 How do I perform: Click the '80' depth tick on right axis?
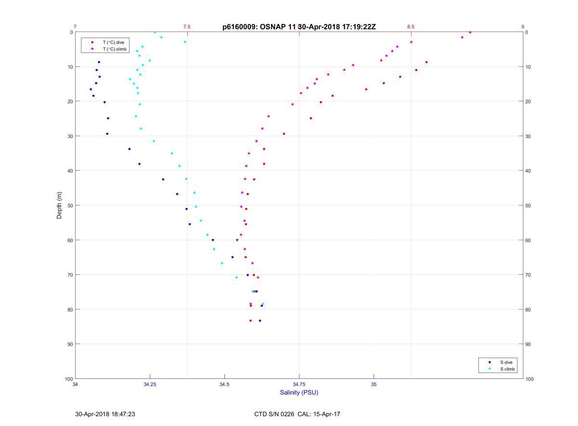528,310
